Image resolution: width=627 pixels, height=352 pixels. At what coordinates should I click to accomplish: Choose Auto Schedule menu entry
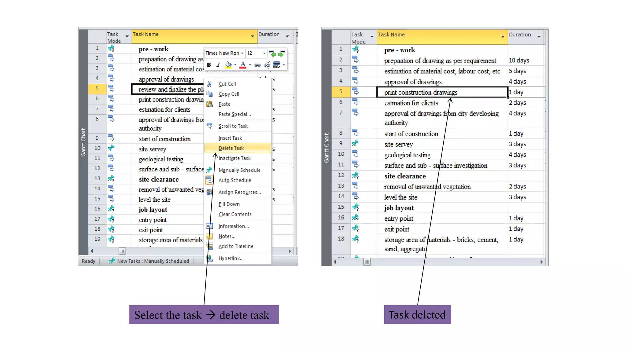click(235, 180)
